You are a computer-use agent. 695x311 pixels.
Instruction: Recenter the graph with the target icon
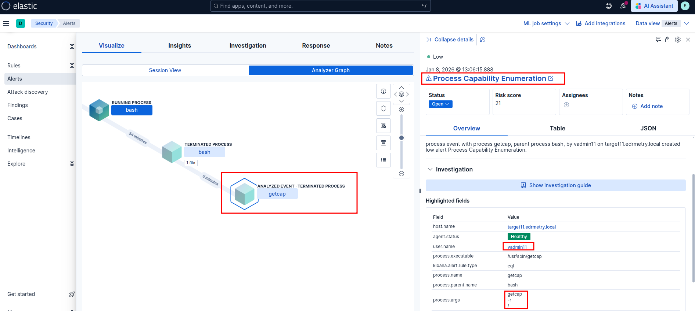tap(401, 94)
